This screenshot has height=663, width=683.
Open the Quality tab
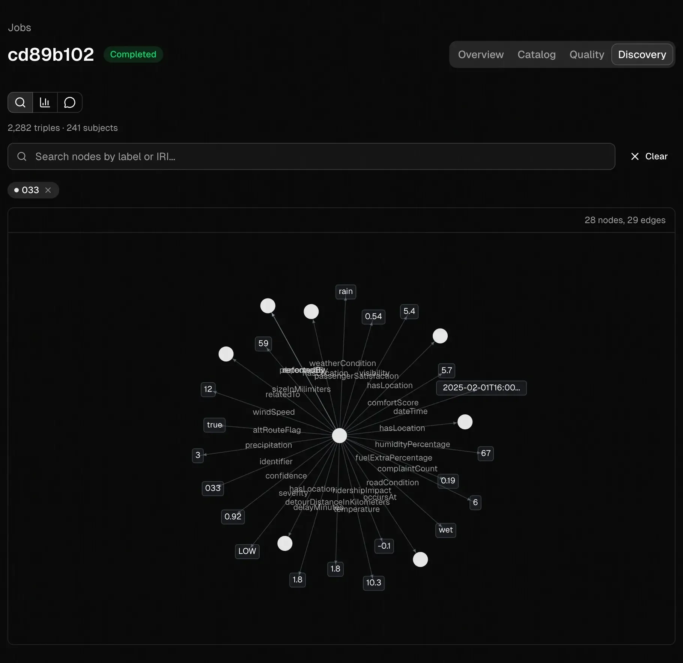tap(587, 54)
